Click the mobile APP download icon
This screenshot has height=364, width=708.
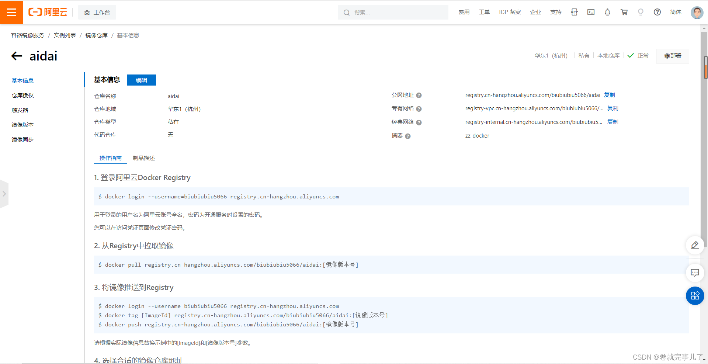pos(574,12)
